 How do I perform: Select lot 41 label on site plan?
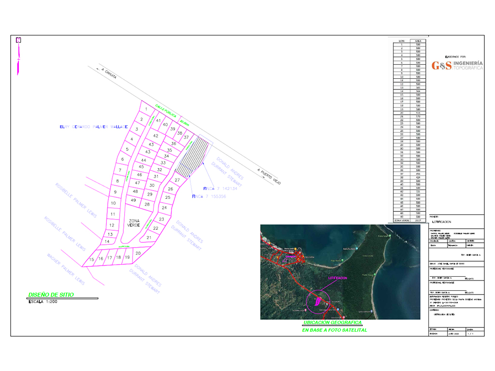point(158,120)
